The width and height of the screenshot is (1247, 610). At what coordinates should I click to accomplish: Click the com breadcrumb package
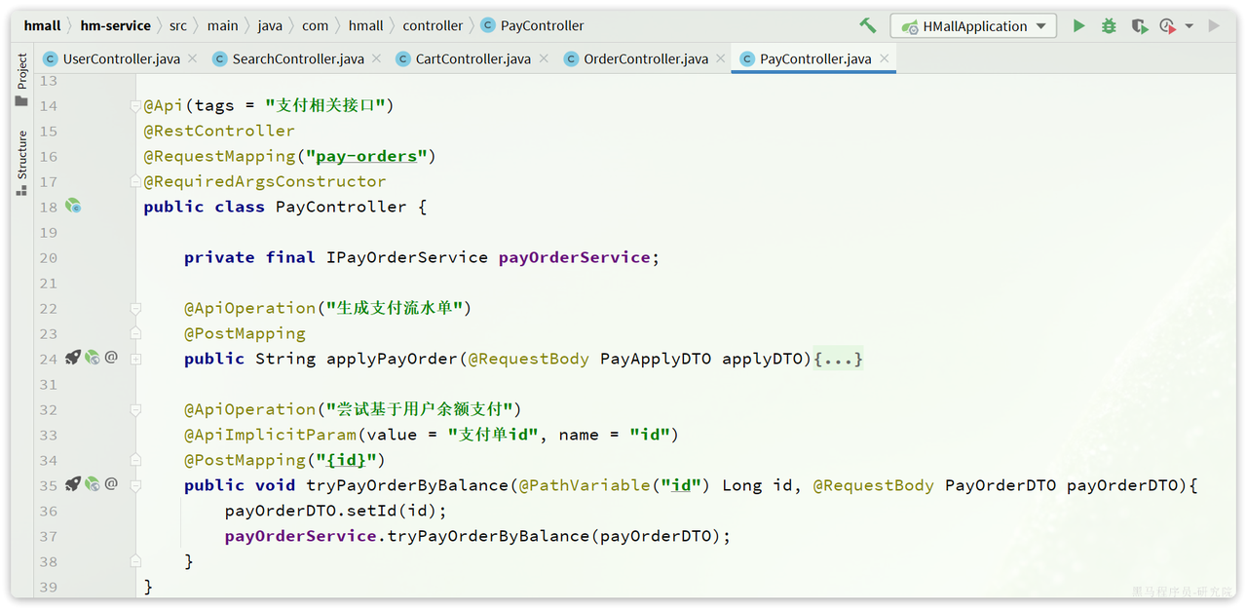(x=315, y=26)
